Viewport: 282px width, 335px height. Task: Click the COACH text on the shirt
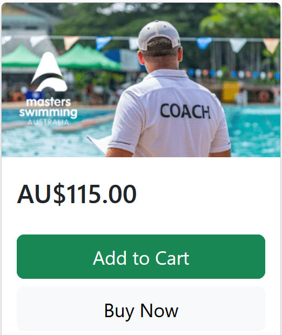(185, 111)
